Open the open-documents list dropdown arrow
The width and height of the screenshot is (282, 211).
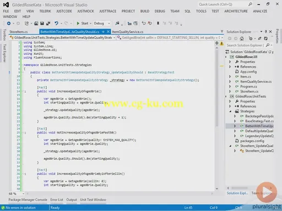(222, 31)
